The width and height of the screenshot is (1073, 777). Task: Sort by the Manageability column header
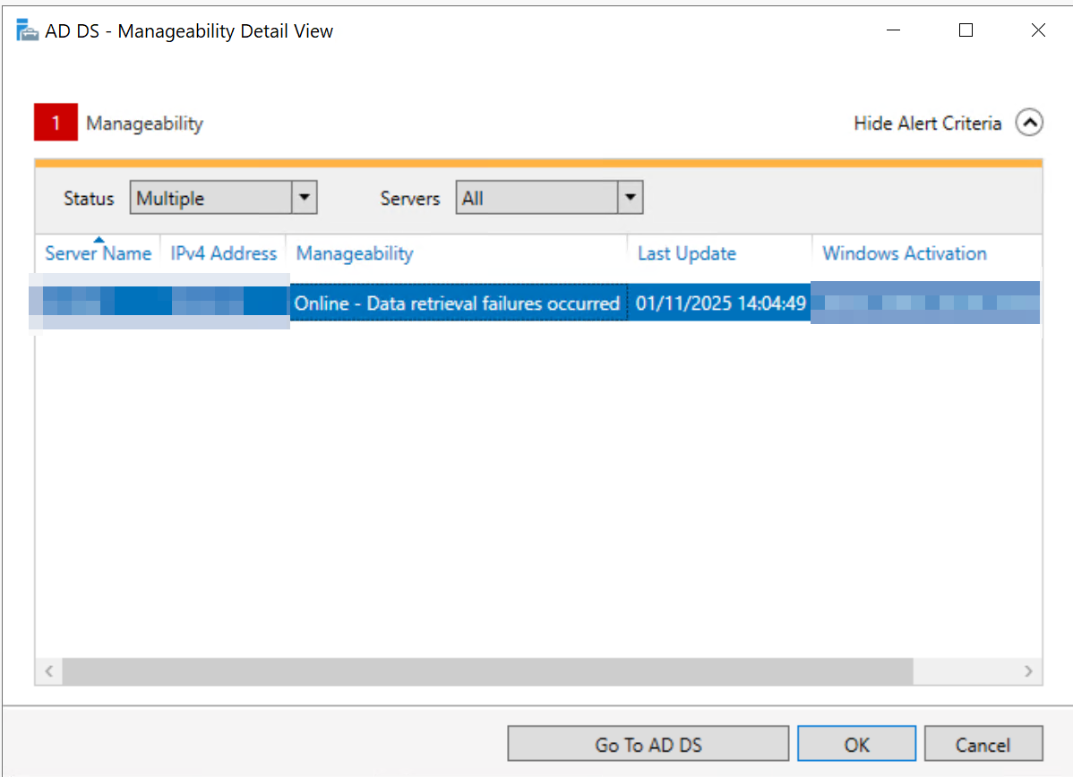point(457,253)
